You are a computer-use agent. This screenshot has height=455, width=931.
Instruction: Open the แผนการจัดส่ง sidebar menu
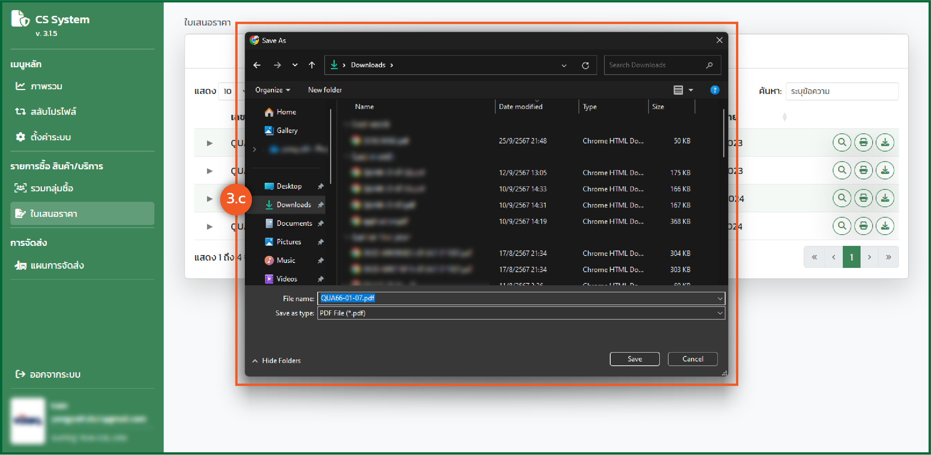point(57,266)
